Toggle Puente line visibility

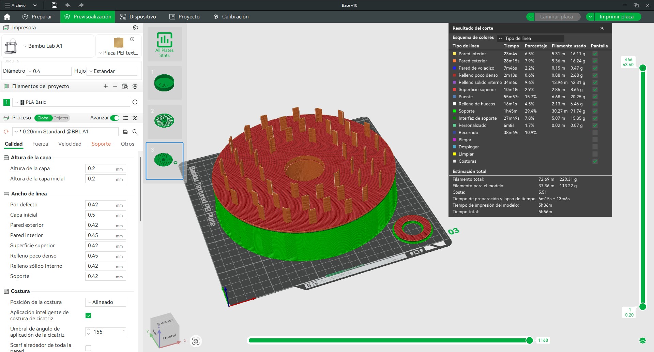(x=595, y=97)
